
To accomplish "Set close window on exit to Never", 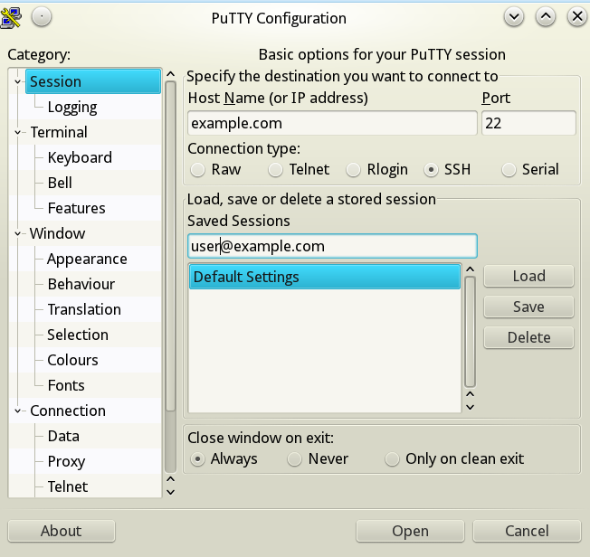I will (295, 459).
